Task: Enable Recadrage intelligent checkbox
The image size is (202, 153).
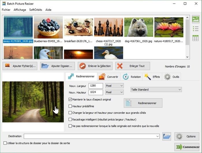Action: [x=70, y=120]
